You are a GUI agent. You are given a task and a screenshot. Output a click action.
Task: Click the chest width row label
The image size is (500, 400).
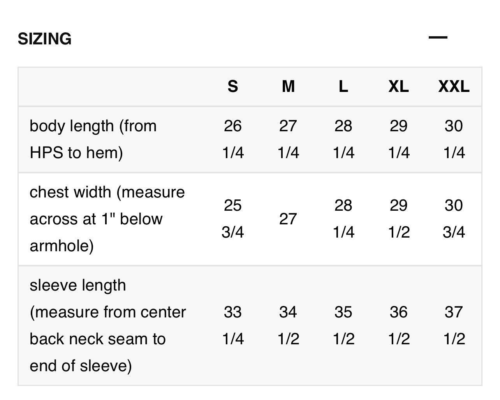(x=107, y=219)
